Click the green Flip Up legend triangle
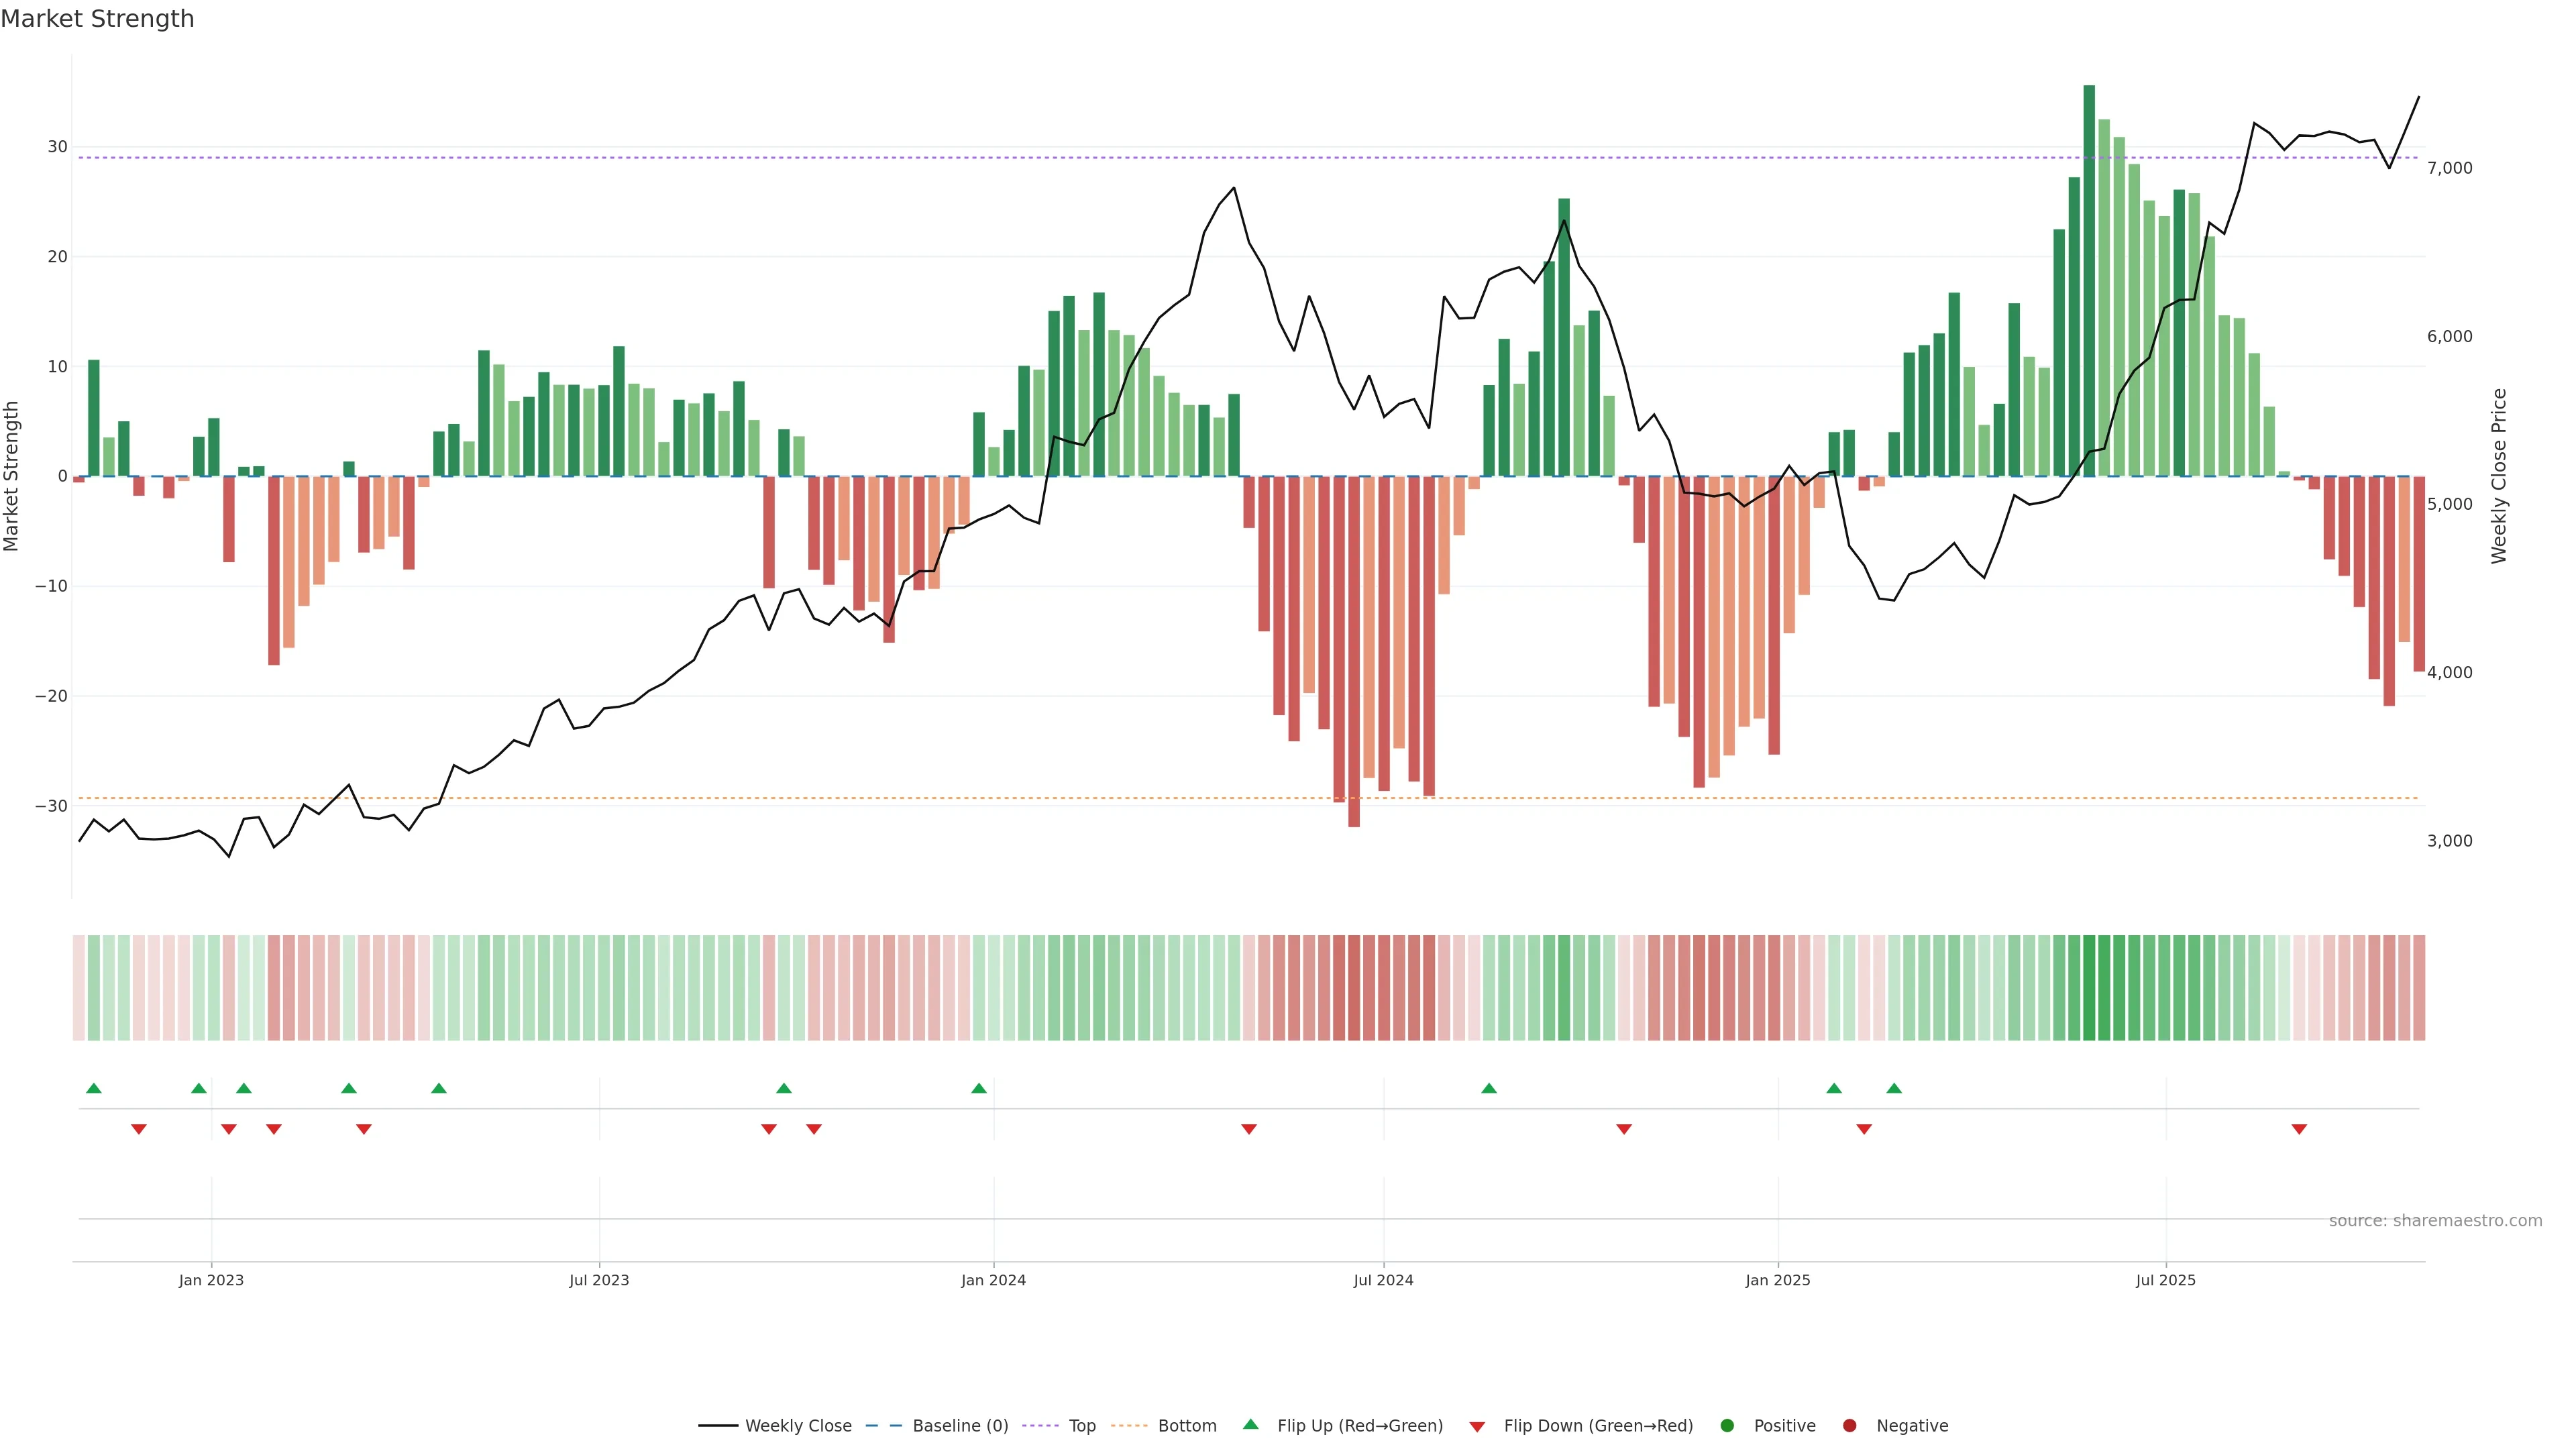The height and width of the screenshot is (1449, 2576). tap(1250, 1424)
